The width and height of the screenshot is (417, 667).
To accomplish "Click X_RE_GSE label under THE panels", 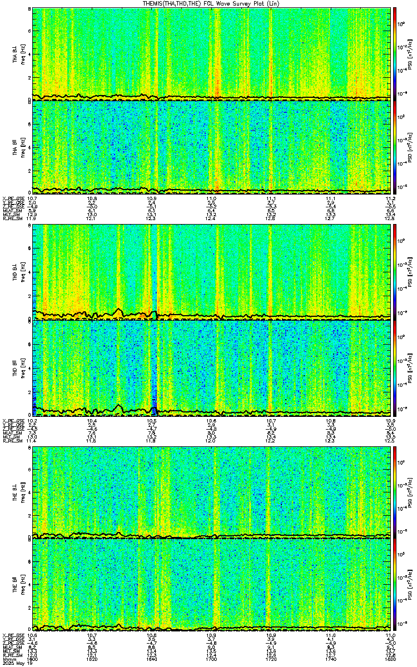I will [x=13, y=635].
